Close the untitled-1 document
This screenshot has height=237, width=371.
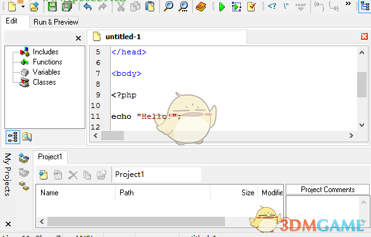tap(365, 37)
